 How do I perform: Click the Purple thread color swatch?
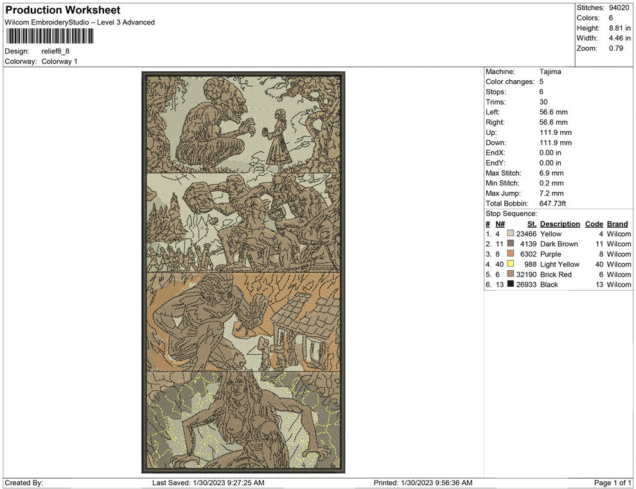click(511, 253)
